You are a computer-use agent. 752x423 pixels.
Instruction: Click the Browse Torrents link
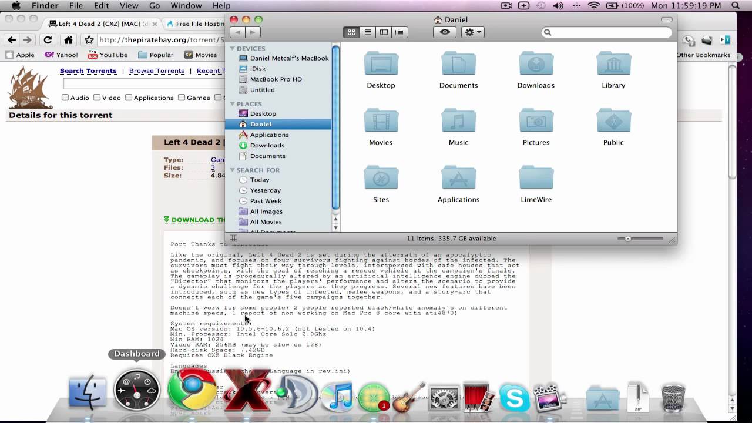[x=157, y=71]
